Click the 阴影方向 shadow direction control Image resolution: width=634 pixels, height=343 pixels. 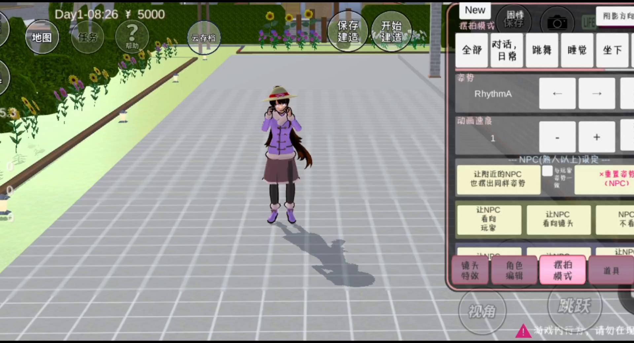pyautogui.click(x=616, y=16)
